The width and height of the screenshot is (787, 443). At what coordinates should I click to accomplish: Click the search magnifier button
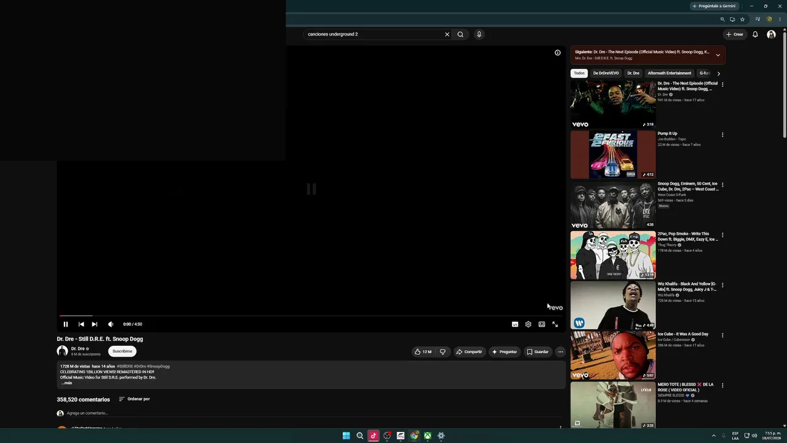pyautogui.click(x=461, y=34)
